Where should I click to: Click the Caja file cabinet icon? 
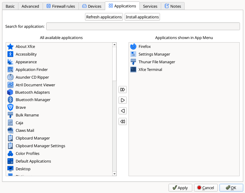[x=10, y=123]
